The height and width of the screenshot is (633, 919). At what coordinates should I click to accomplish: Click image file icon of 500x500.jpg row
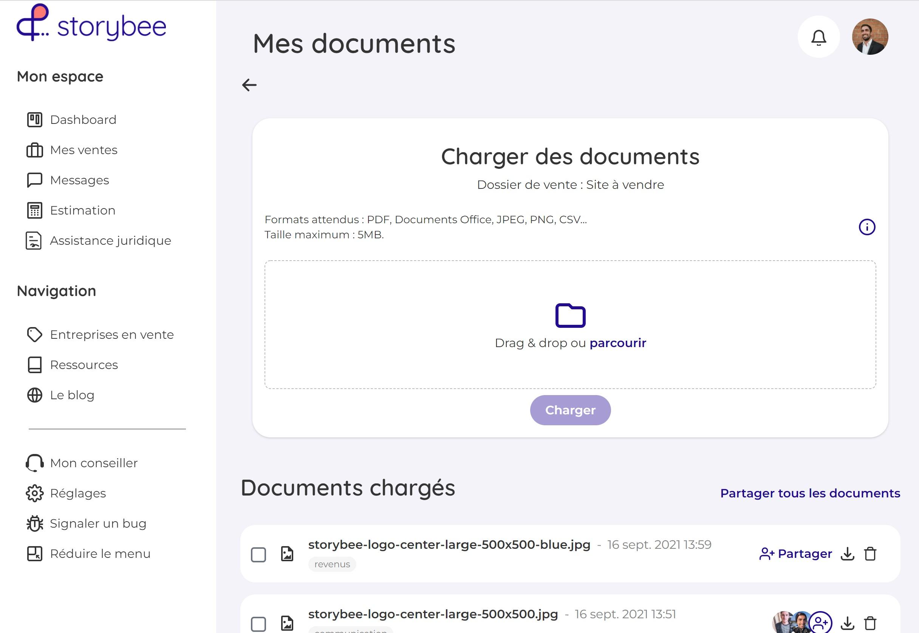pyautogui.click(x=287, y=623)
